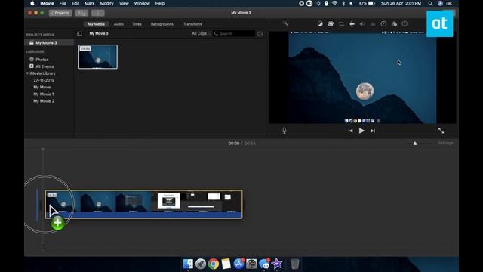Switch to the My Media tab
Viewport: 483px width, 272px height.
click(x=96, y=24)
